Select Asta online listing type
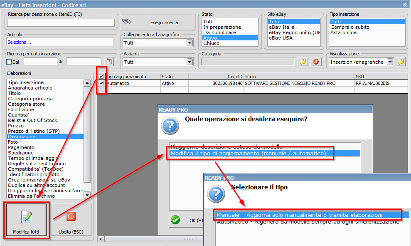The height and width of the screenshot is (246, 411). pyautogui.click(x=367, y=32)
